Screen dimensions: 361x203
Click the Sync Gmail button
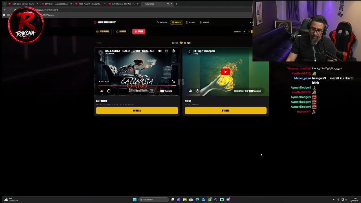pyautogui.click(x=103, y=32)
